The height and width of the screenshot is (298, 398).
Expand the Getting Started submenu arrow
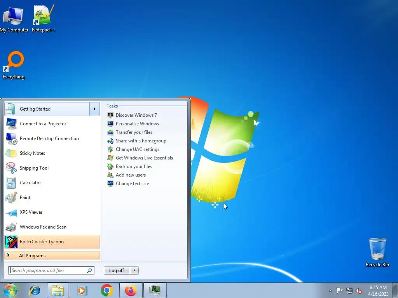click(x=95, y=109)
